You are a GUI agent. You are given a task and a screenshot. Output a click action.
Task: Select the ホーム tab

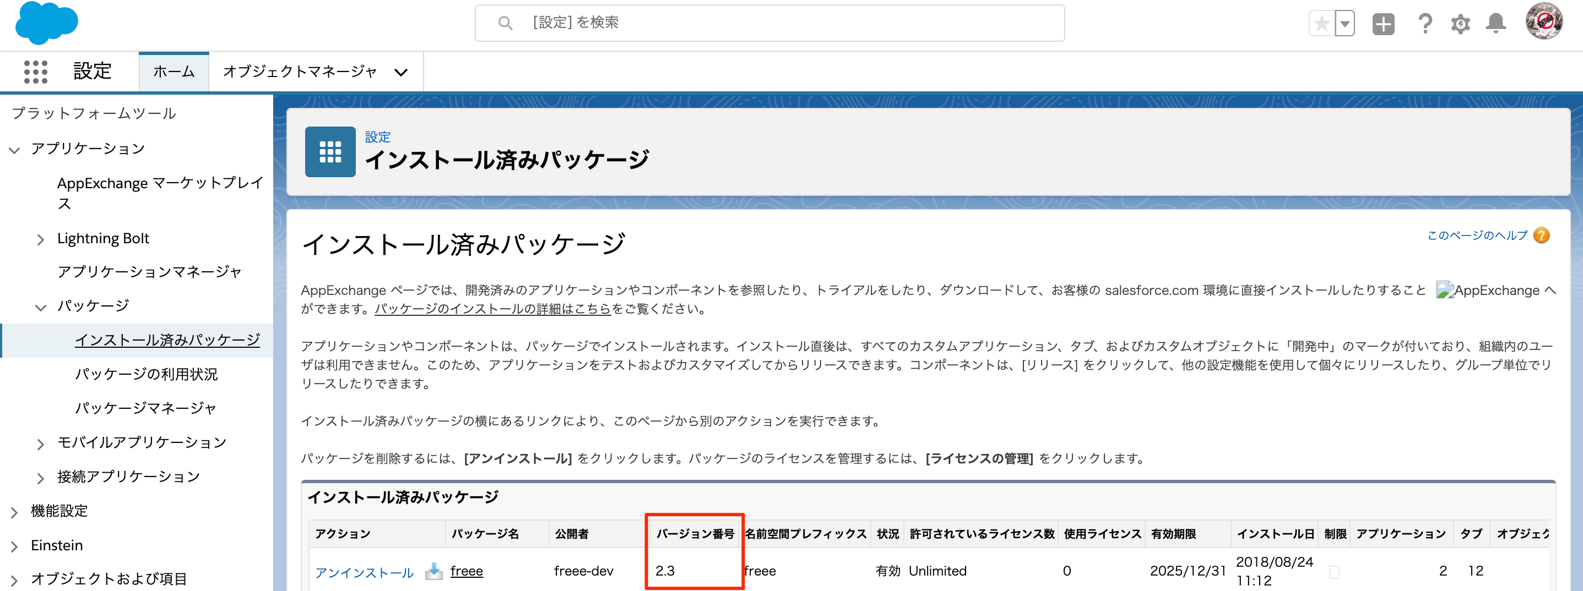click(x=174, y=72)
